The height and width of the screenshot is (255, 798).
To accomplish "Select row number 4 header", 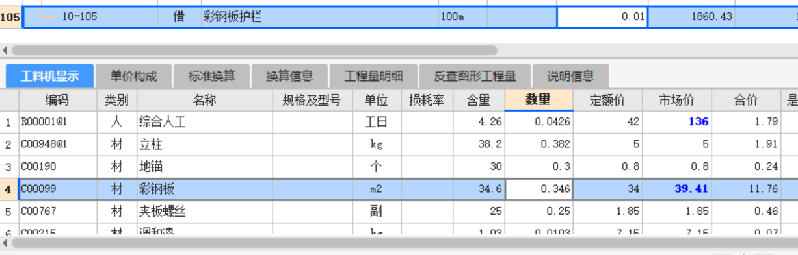I will (x=9, y=189).
